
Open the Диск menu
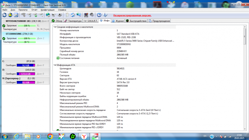click(x=13, y=10)
